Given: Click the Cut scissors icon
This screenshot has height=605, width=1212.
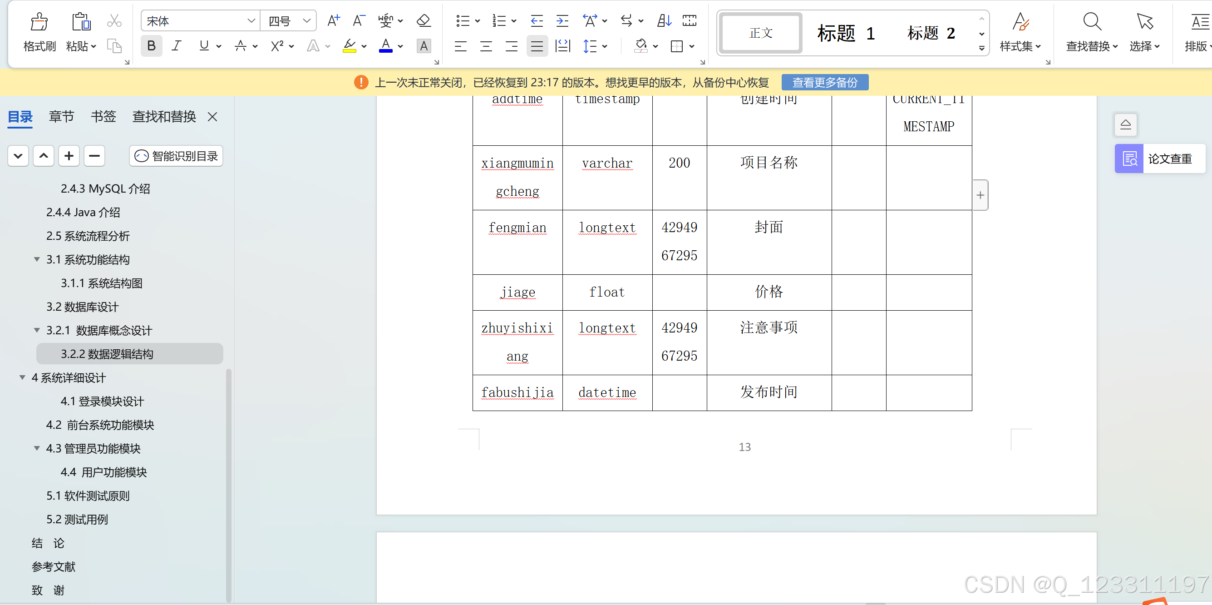Looking at the screenshot, I should (x=114, y=20).
